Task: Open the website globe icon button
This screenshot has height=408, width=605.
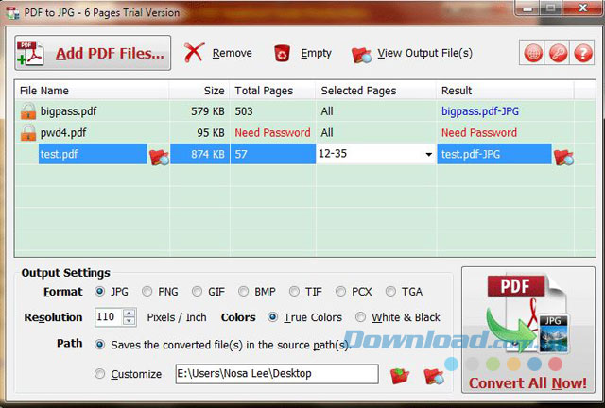Action: coord(532,53)
